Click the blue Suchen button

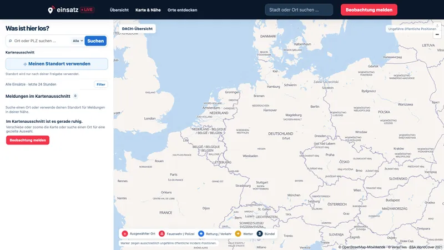(x=95, y=41)
